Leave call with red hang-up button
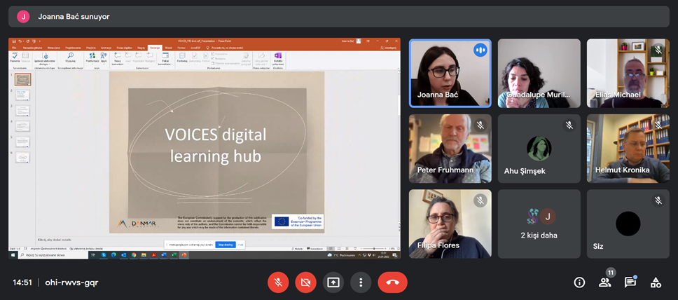This screenshot has width=678, height=300. coord(392,282)
